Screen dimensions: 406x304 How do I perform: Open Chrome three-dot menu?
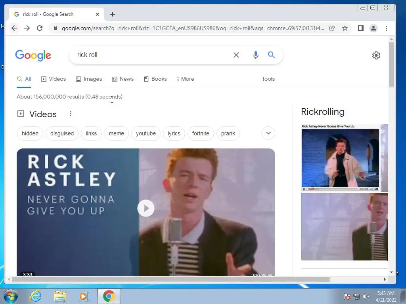coord(386,28)
